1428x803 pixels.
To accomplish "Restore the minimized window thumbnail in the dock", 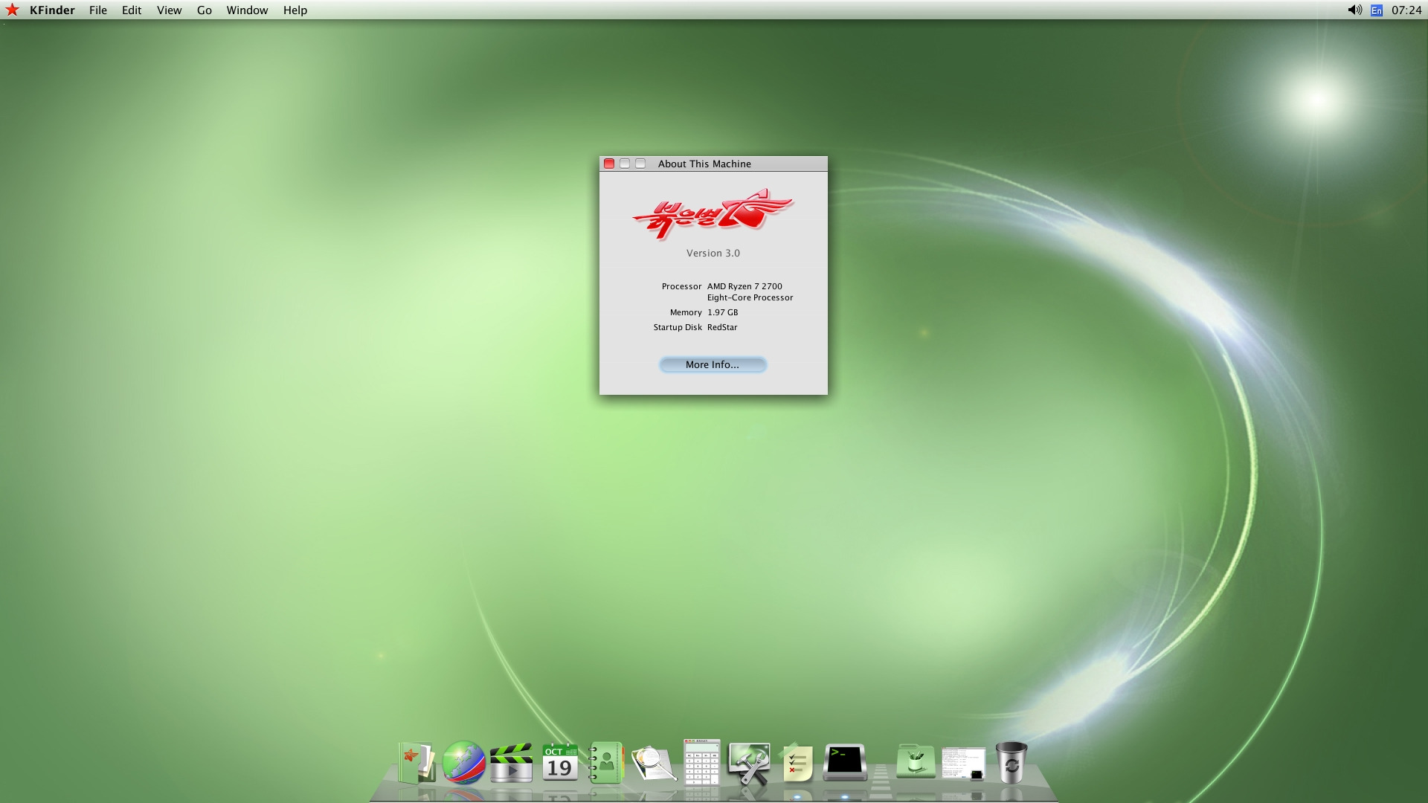I will tap(963, 763).
